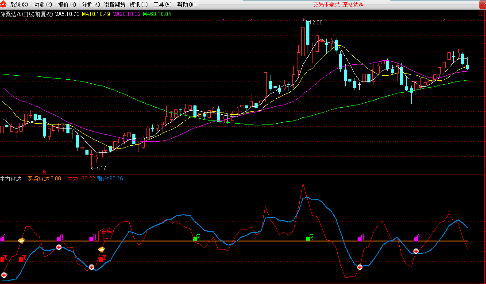Open the 系统 menu
The height and width of the screenshot is (284, 486).
click(x=19, y=4)
